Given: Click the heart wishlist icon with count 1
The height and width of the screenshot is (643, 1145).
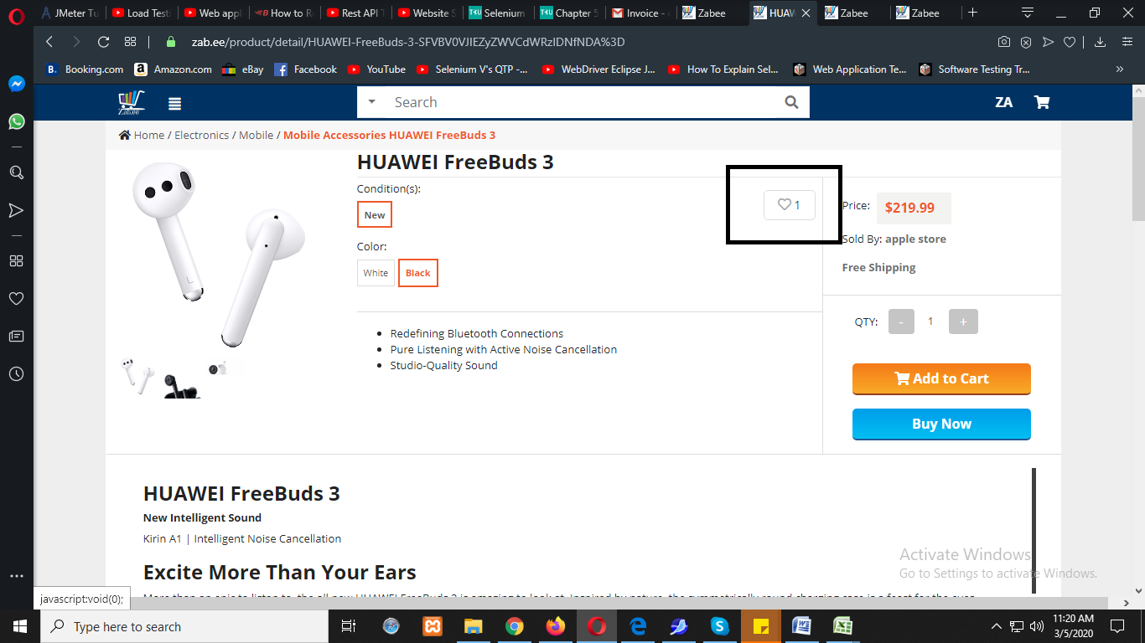Looking at the screenshot, I should (790, 205).
